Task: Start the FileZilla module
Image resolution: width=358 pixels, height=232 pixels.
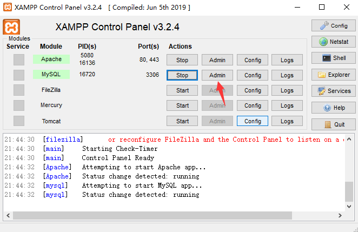Action: point(182,90)
